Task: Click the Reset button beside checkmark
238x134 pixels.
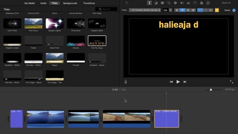Action: tap(227, 10)
